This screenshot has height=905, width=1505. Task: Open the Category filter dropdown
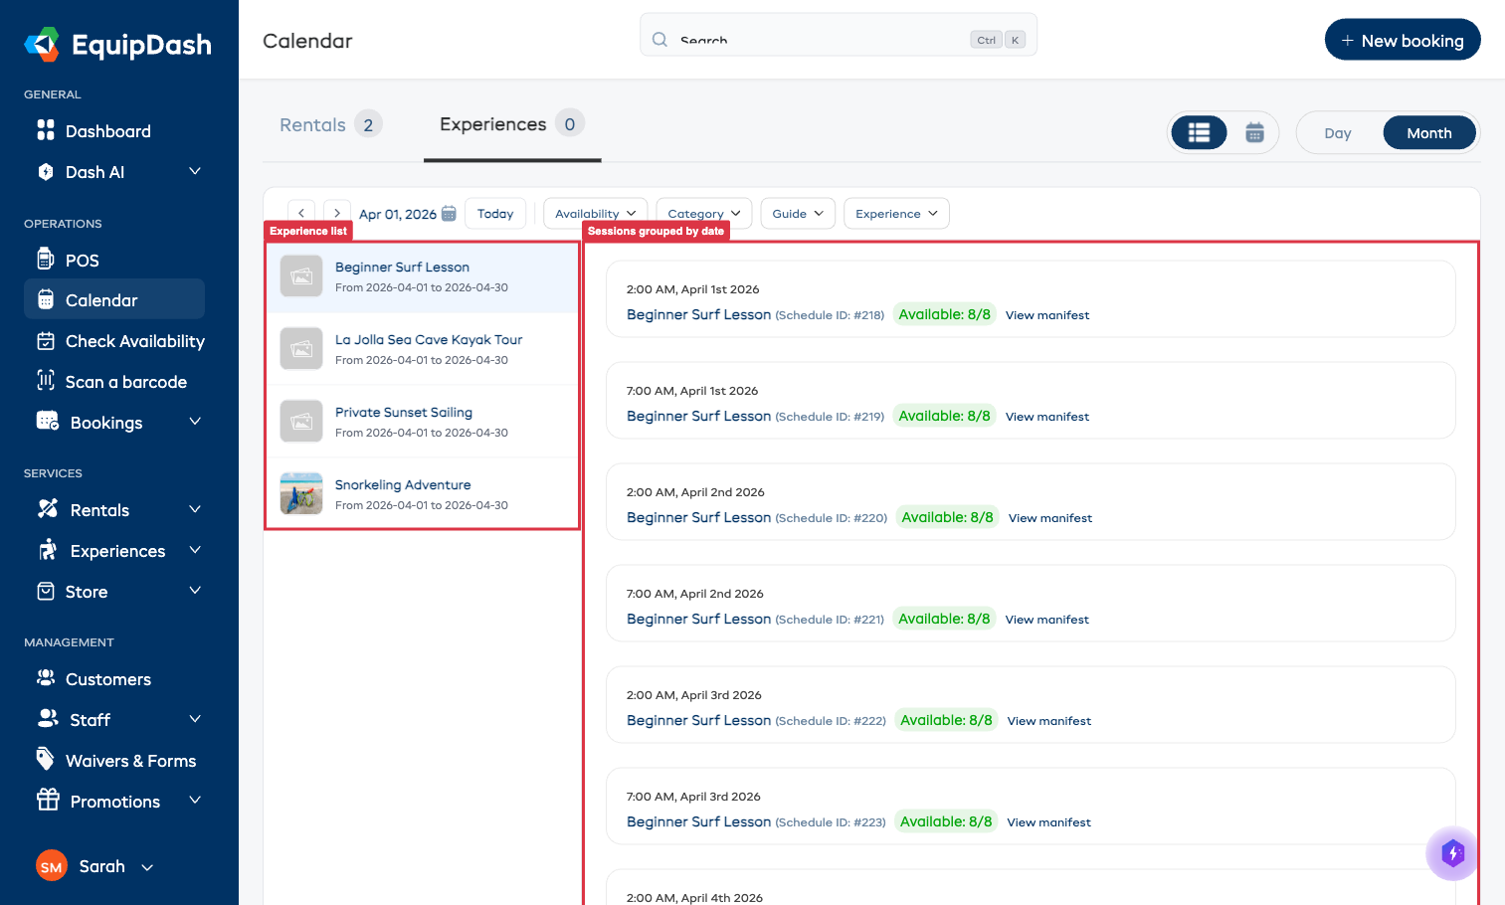point(703,213)
